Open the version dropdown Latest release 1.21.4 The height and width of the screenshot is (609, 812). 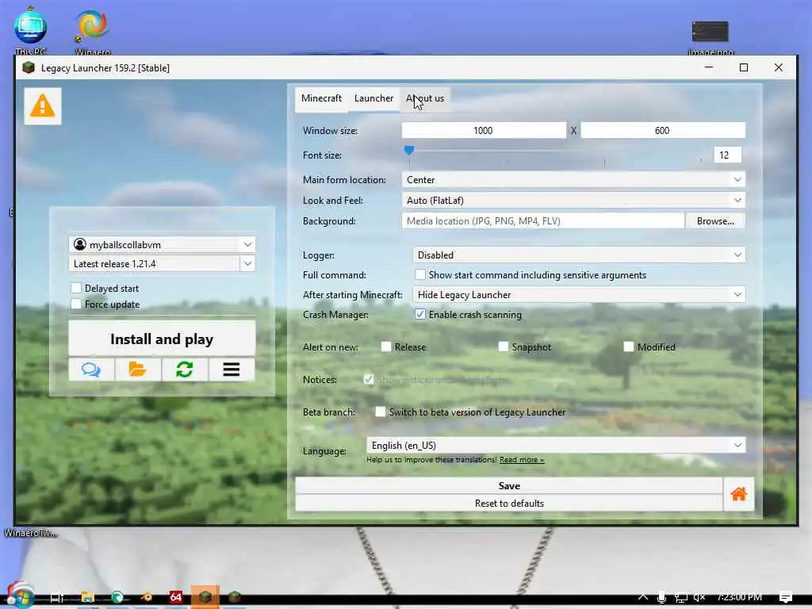[162, 263]
